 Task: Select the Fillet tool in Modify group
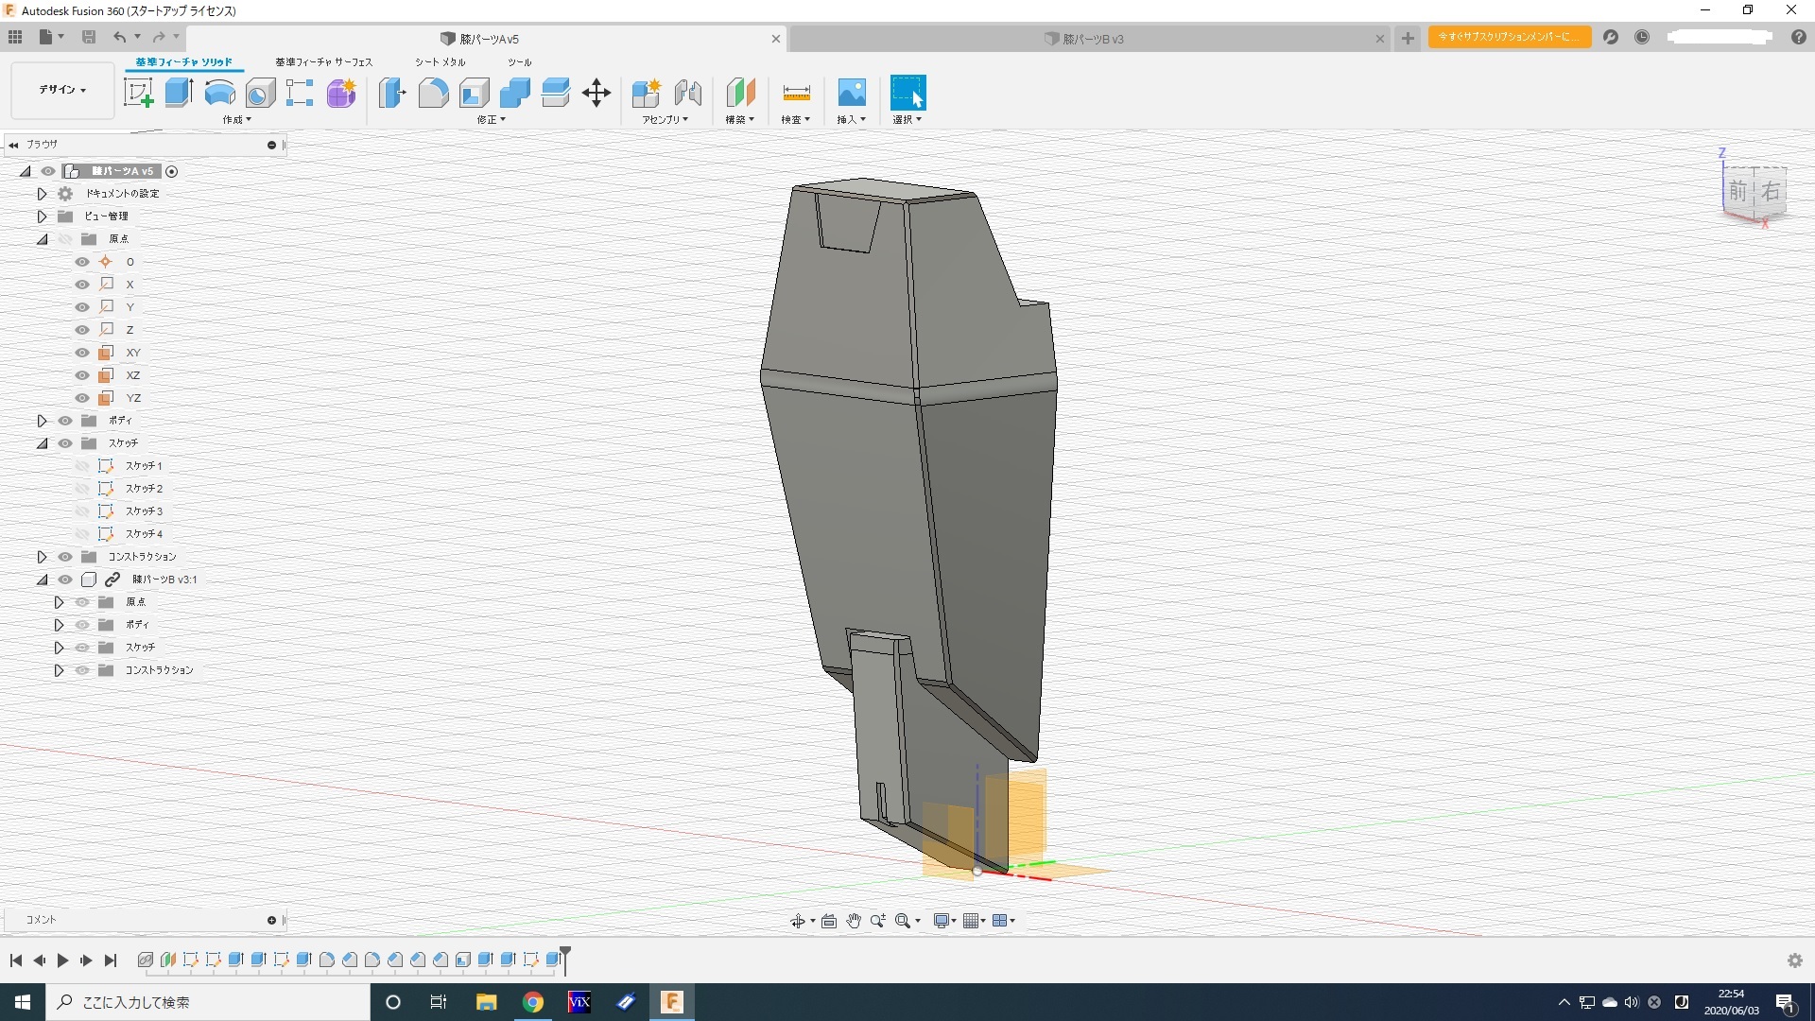(x=433, y=93)
